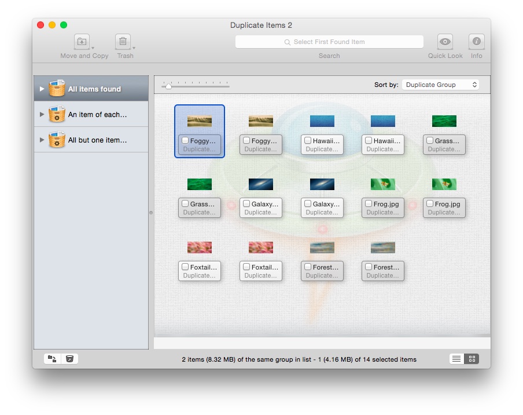Click the All items found basket icon
Screen dimensions: 523x415
tap(57, 88)
